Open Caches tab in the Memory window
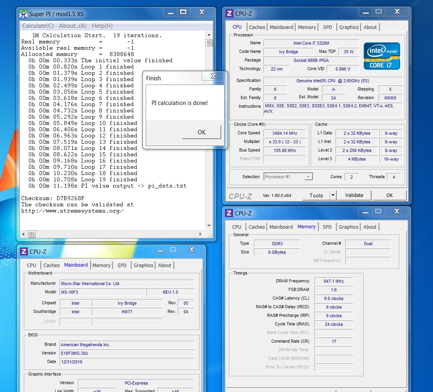Viewport: 433px width, 392px height. (256, 227)
